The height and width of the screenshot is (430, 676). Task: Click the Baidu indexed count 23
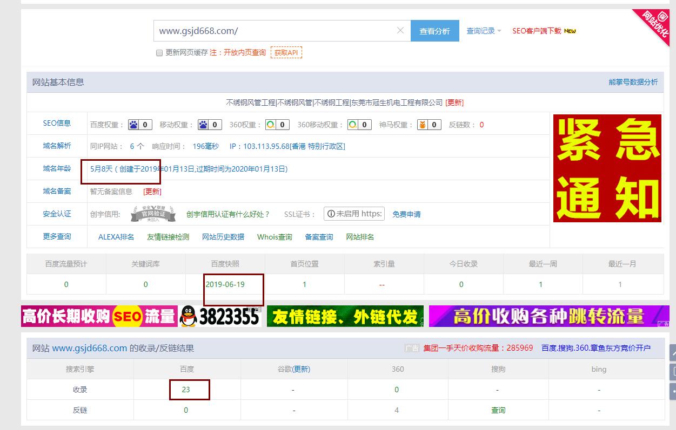coord(186,390)
